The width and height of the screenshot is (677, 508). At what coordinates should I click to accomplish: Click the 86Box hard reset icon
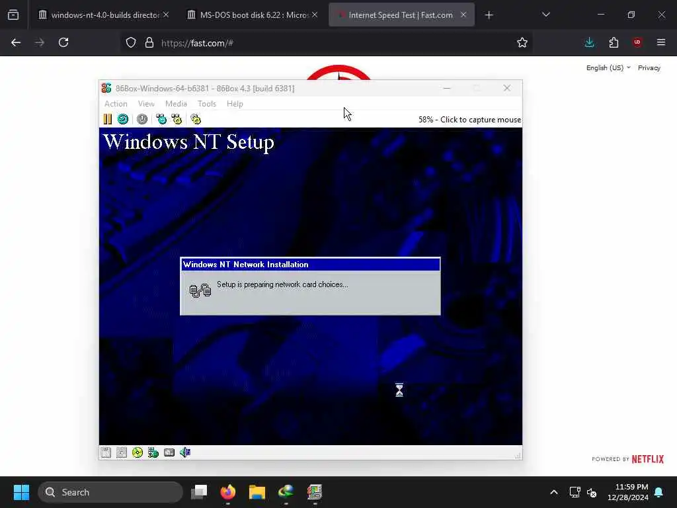pyautogui.click(x=123, y=119)
